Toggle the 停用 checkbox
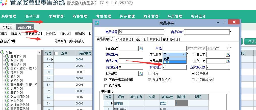 [x=149, y=74]
